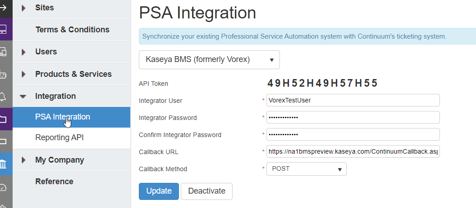Viewport: 476px width, 208px height.
Task: Click the arrow icon atop the left strip
Action: click(x=3, y=7)
